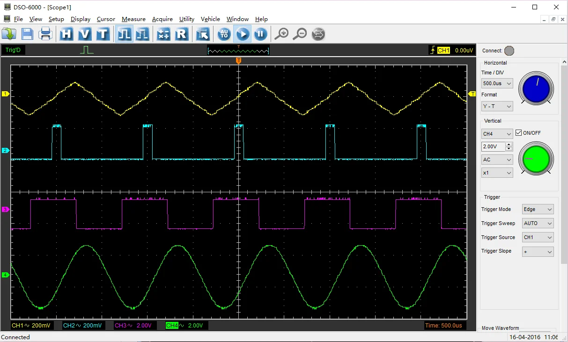Expand the Trigger Mode dropdown

pos(538,209)
